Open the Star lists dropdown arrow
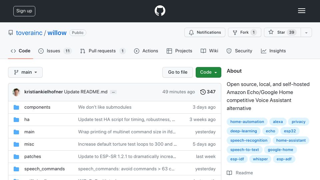 (x=306, y=32)
